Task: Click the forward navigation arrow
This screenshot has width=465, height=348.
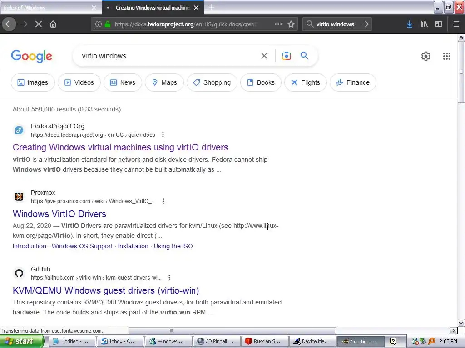Action: tap(24, 24)
